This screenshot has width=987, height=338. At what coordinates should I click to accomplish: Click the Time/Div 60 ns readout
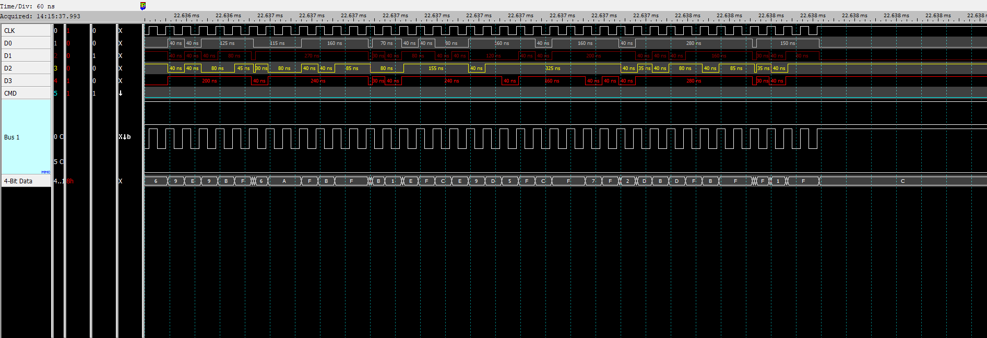(x=27, y=6)
